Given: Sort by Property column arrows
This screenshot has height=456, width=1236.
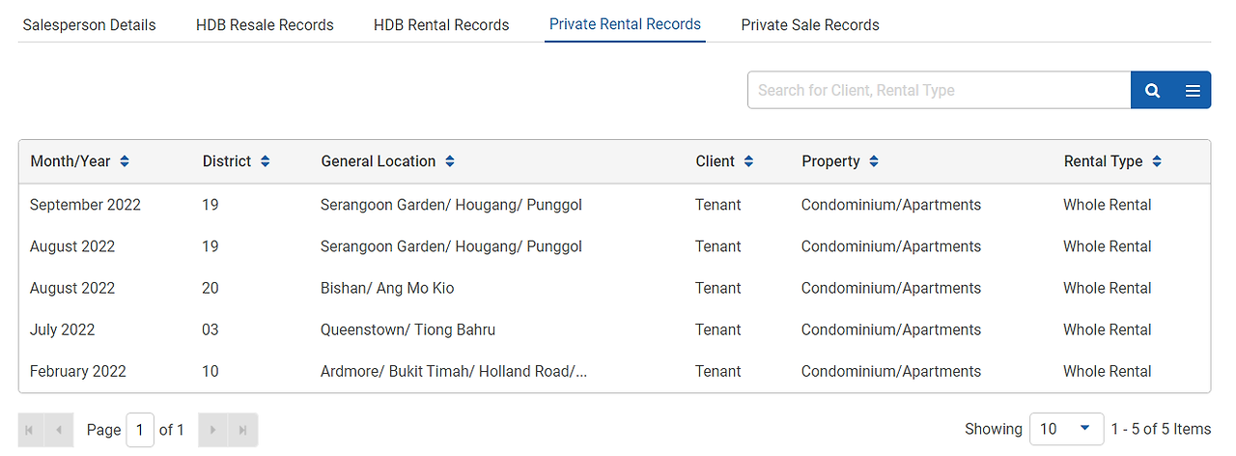Looking at the screenshot, I should [874, 161].
